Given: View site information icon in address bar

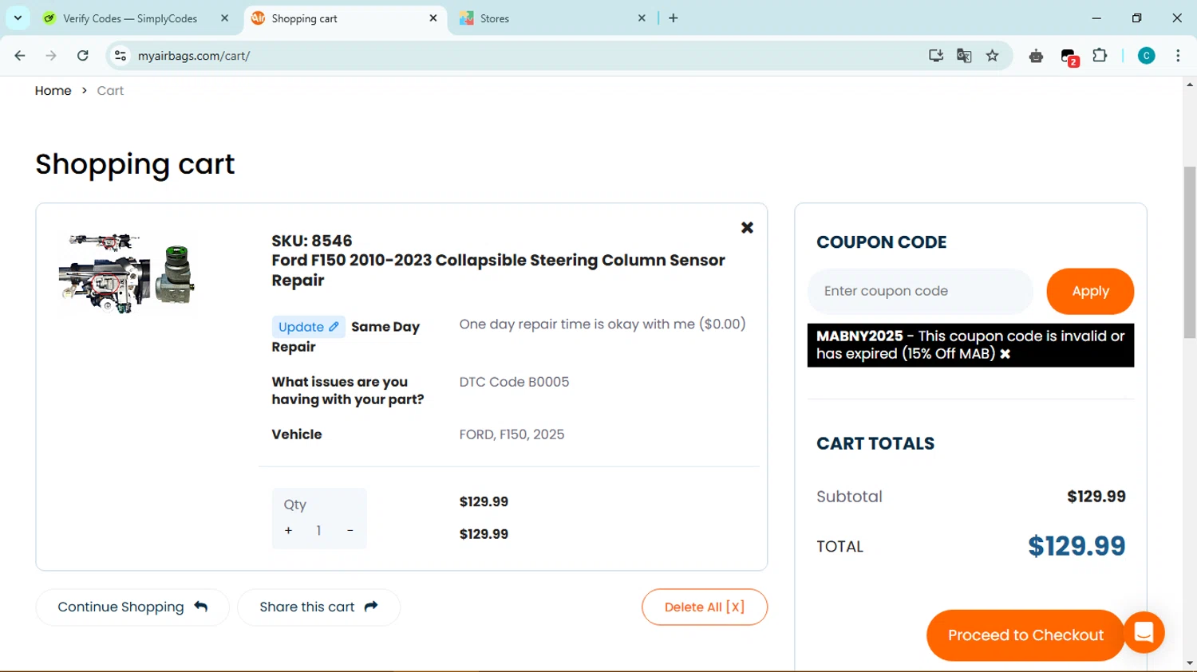Looking at the screenshot, I should click(120, 56).
